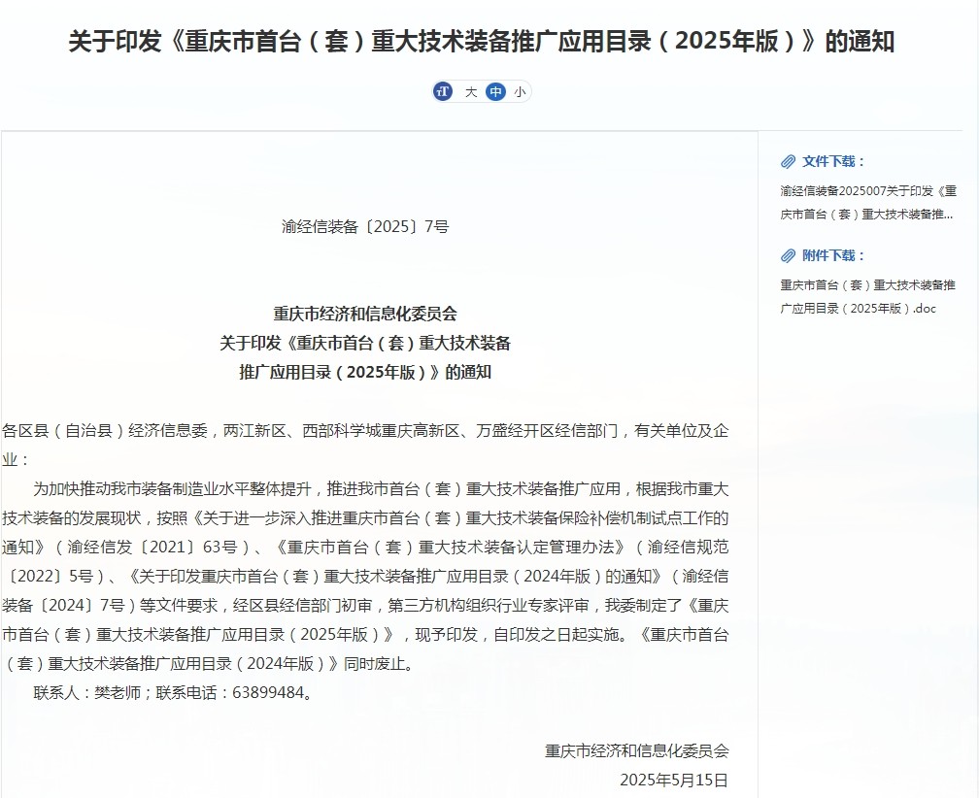
Task: Set font size to 大 (large)
Action: pyautogui.click(x=470, y=91)
